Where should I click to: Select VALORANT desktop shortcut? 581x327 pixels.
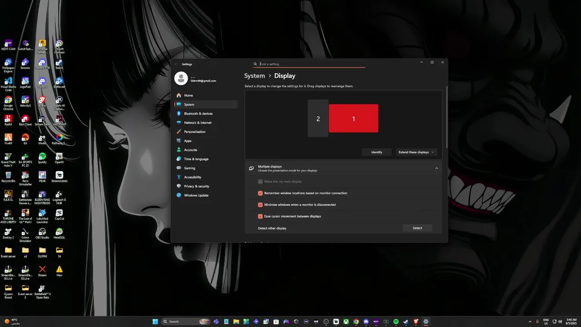point(59,120)
